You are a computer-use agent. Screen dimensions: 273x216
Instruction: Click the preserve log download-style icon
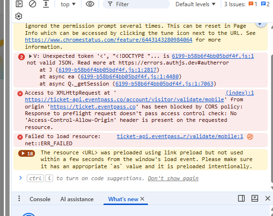pyautogui.click(x=46, y=4)
